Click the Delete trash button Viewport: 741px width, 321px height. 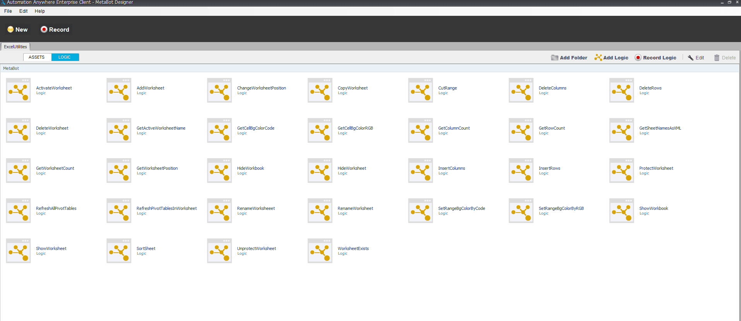point(725,57)
